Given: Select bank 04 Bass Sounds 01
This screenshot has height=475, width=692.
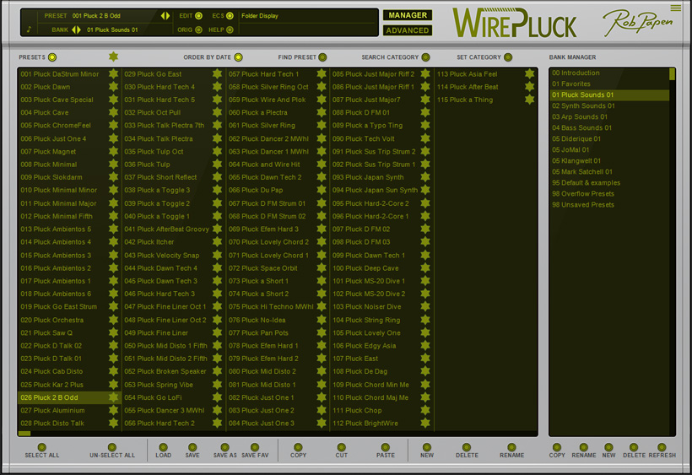Looking at the screenshot, I should [x=609, y=128].
